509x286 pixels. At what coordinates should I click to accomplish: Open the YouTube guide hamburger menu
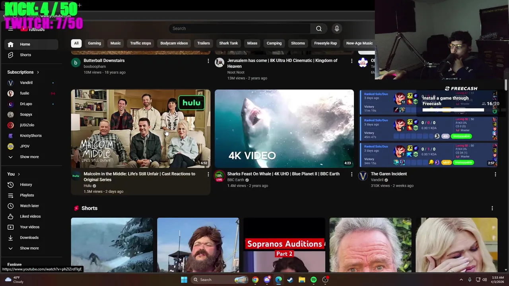pyautogui.click(x=11, y=29)
